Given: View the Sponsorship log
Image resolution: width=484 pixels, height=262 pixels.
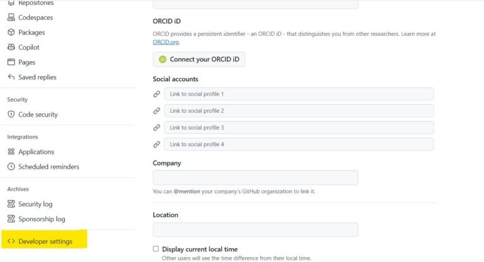Looking at the screenshot, I should click(x=42, y=219).
